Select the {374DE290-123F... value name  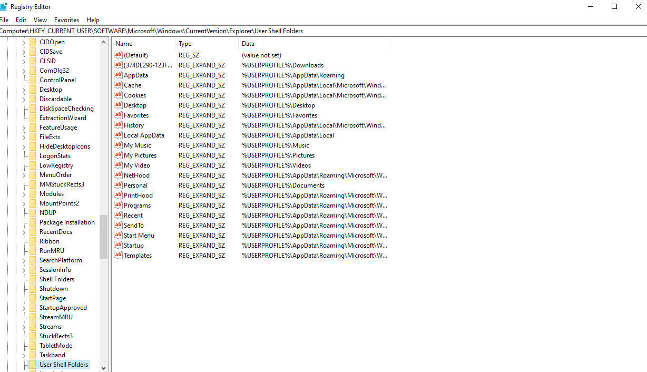pyautogui.click(x=148, y=65)
